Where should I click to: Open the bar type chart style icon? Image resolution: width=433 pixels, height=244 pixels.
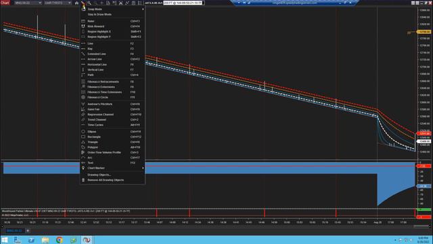coord(76,3)
